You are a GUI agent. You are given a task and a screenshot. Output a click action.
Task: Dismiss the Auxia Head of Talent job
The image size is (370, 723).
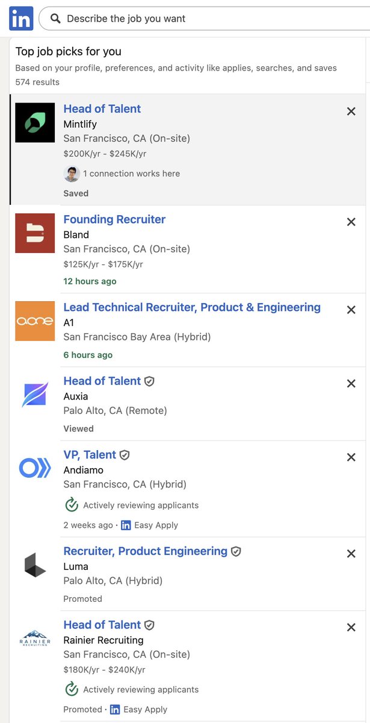point(351,383)
